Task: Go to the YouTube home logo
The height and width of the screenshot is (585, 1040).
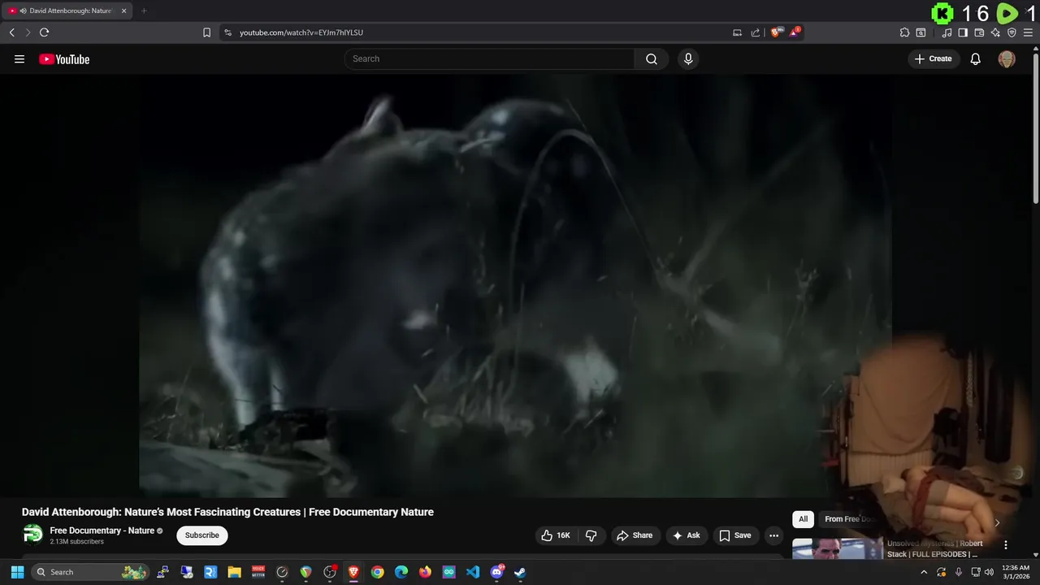Action: (64, 59)
